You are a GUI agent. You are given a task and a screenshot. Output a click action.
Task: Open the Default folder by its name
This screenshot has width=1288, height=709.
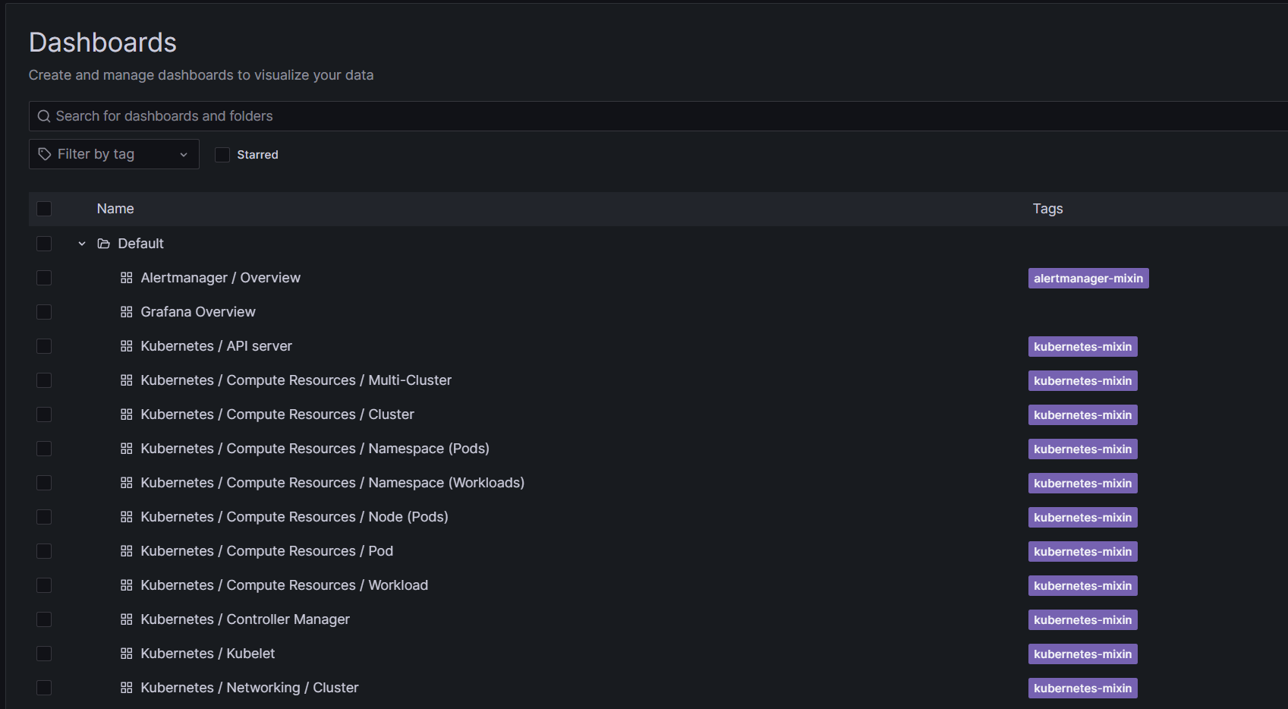140,244
